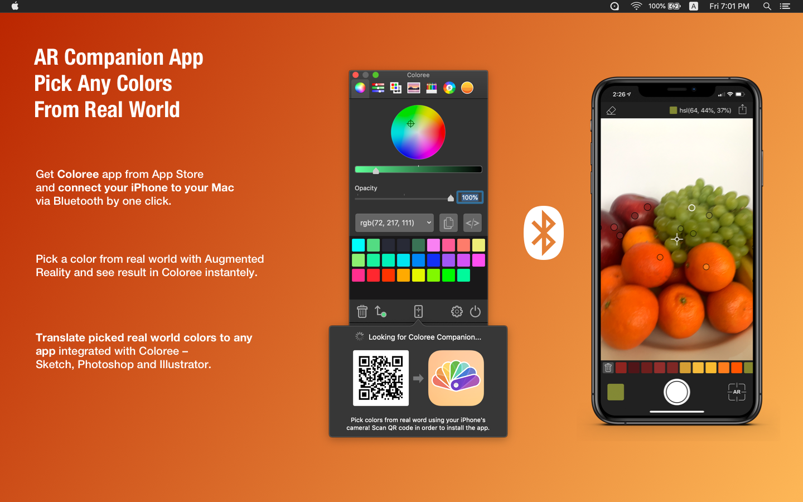This screenshot has width=803, height=502.
Task: Tap the trash icon in iPhone palette strip
Action: (608, 368)
